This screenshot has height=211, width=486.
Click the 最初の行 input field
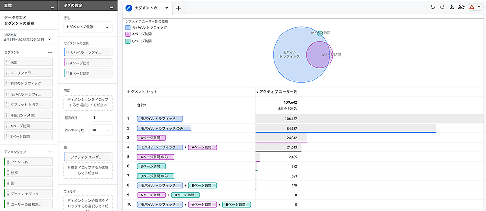pyautogui.click(x=101, y=118)
